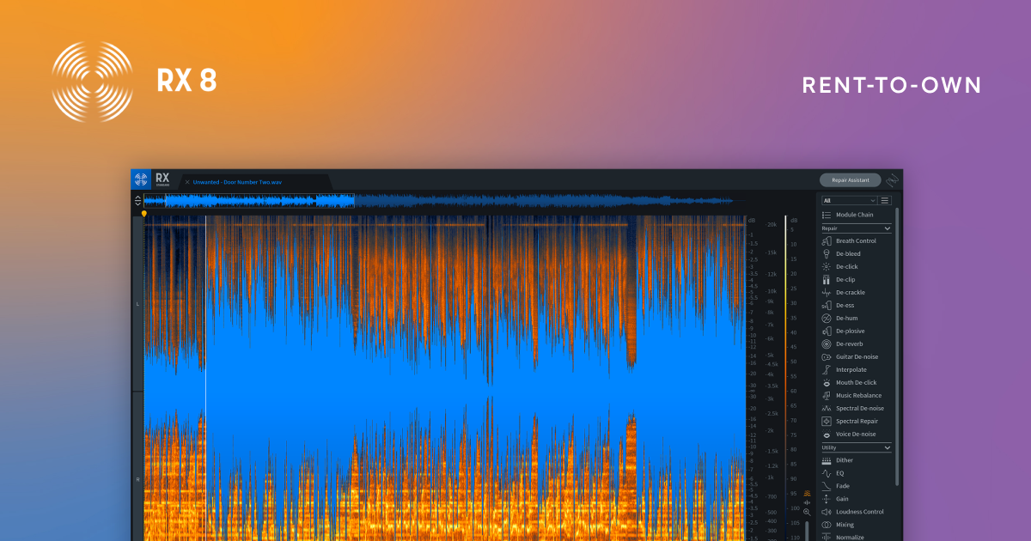Open the Music Rebalance module
The image size is (1031, 541).
851,396
